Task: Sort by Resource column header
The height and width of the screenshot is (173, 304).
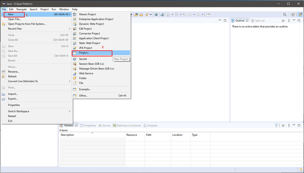Action: [135, 135]
